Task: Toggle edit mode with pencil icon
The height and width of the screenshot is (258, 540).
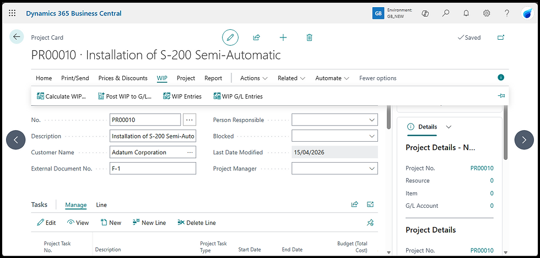Action: [230, 37]
